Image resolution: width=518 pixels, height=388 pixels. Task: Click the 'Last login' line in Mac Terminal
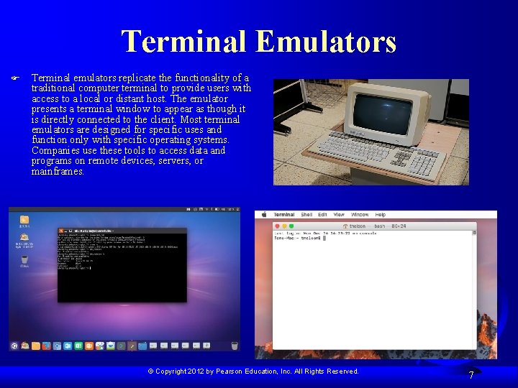(325, 234)
